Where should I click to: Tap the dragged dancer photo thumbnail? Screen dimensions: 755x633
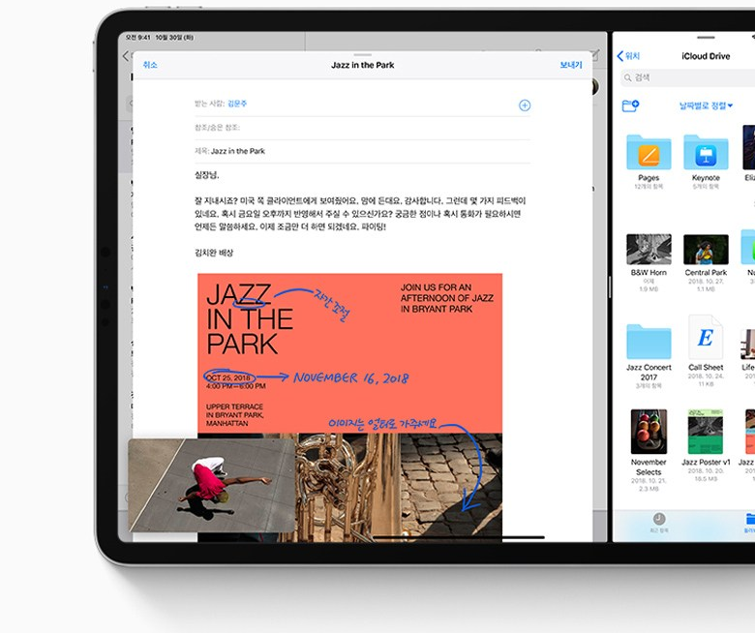(x=211, y=485)
